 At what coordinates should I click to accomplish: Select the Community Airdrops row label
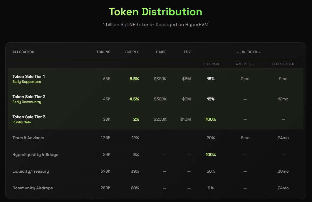33,188
